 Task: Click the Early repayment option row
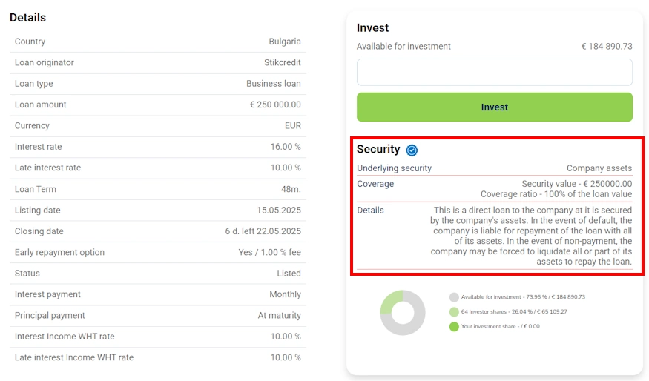[158, 252]
